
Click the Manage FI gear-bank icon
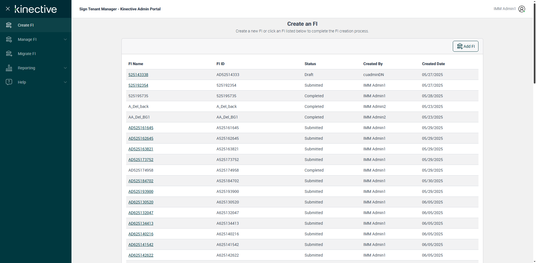coord(9,39)
